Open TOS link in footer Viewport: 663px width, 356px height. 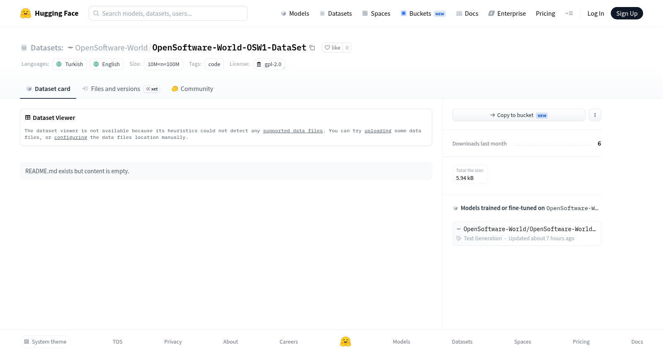[x=118, y=342]
